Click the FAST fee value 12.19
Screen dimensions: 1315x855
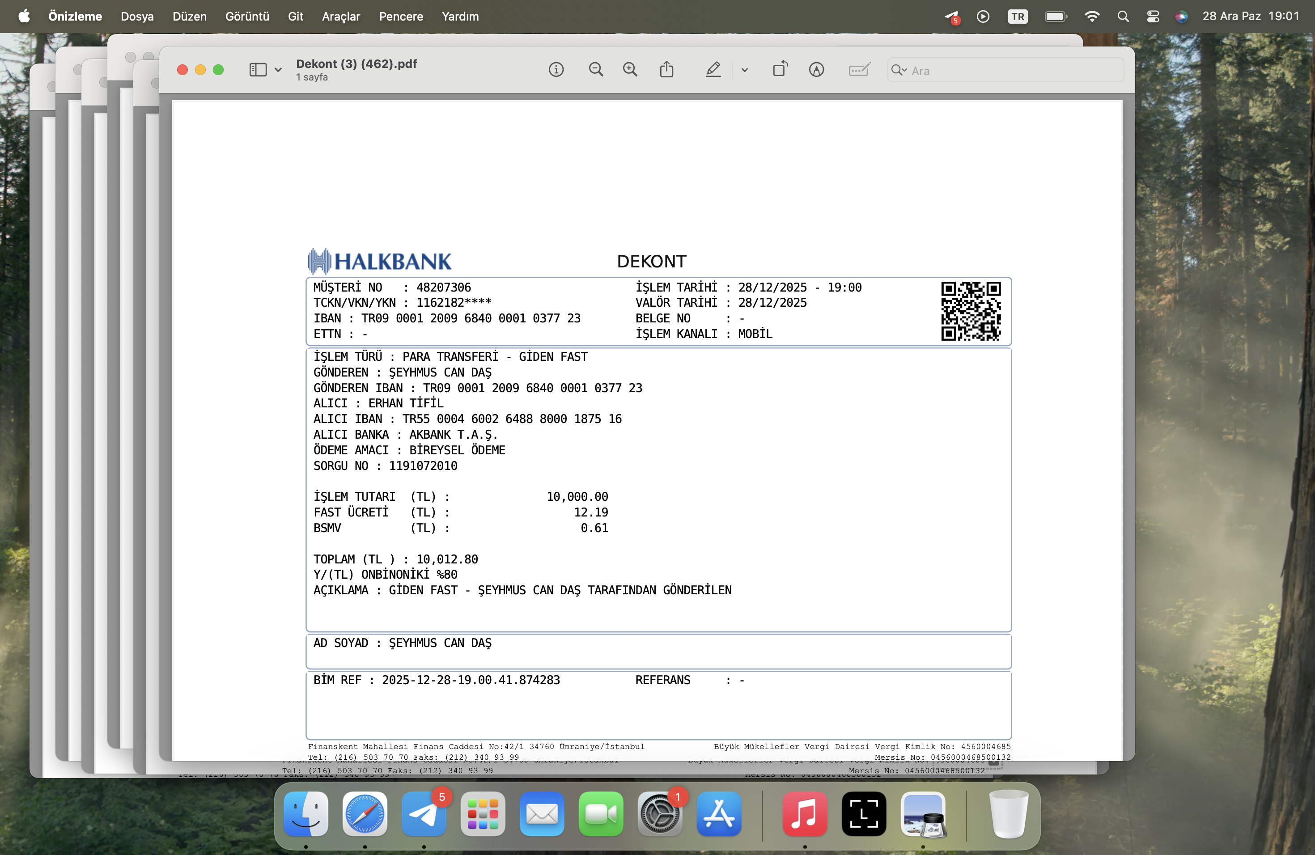pyautogui.click(x=591, y=512)
